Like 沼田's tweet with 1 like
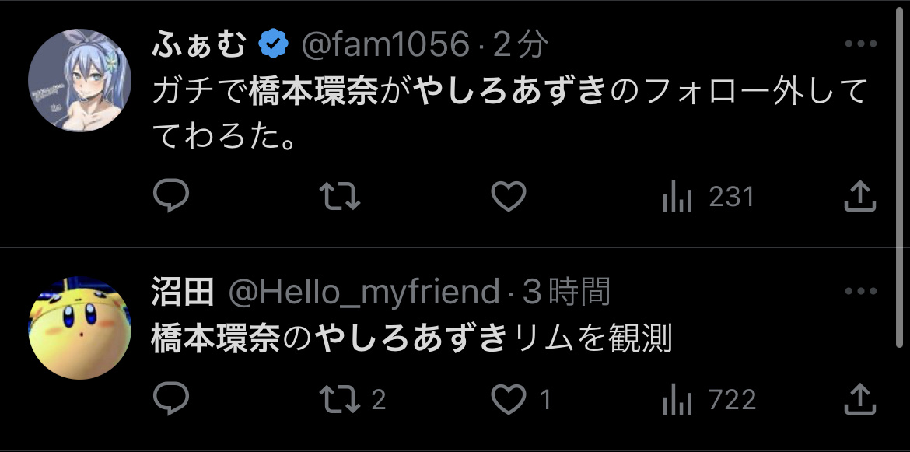The width and height of the screenshot is (910, 452). pos(522,400)
